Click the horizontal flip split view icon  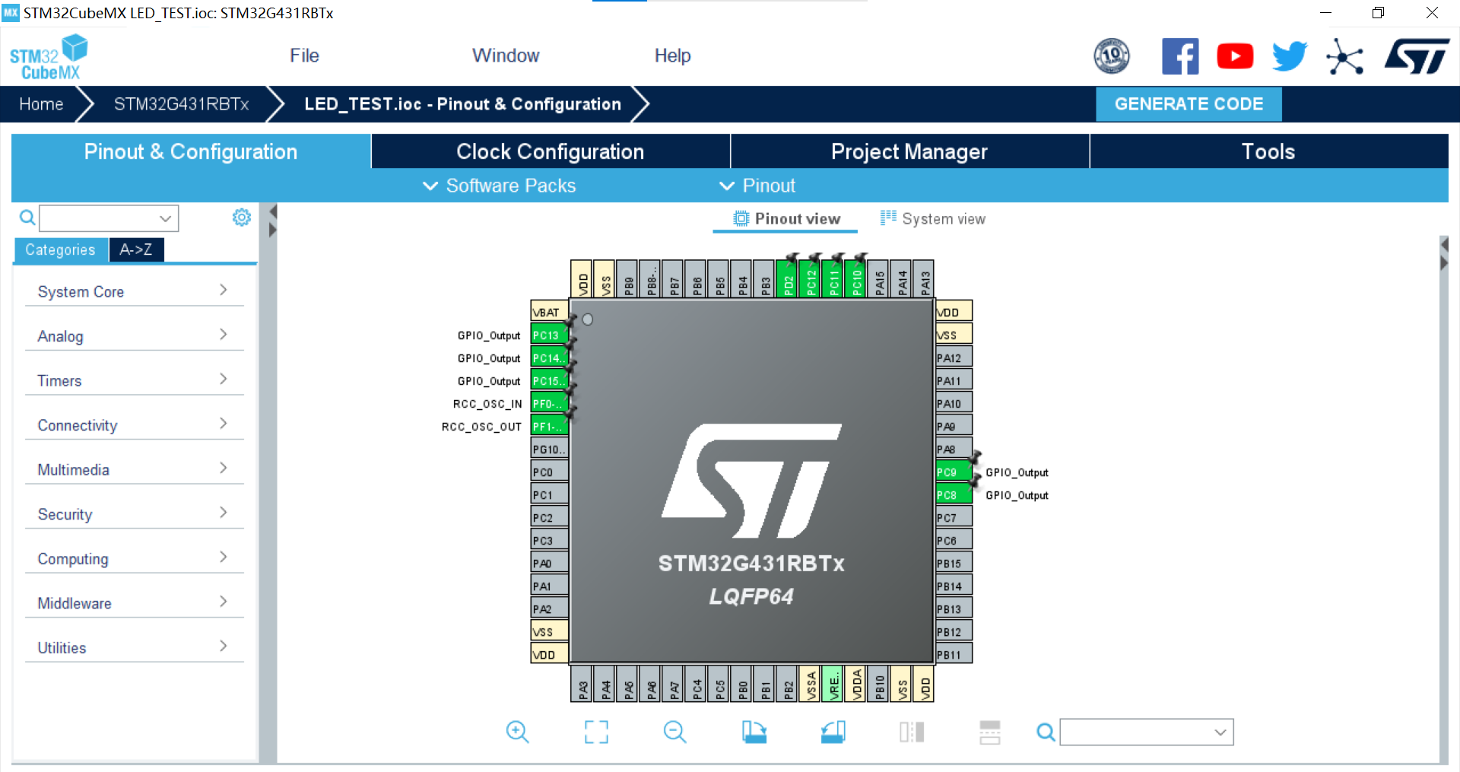pyautogui.click(x=989, y=732)
